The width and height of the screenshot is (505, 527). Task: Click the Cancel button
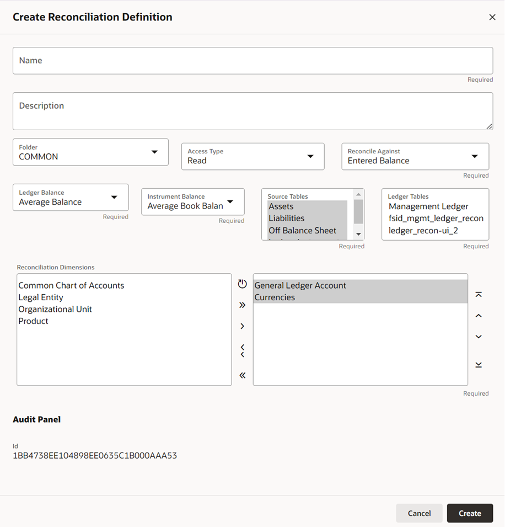(419, 513)
